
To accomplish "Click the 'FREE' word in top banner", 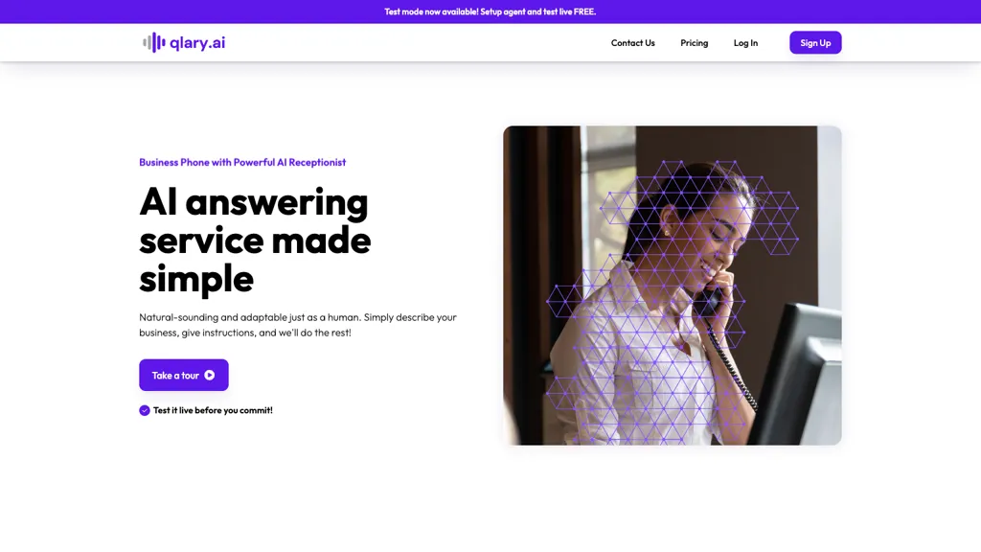I will point(584,11).
